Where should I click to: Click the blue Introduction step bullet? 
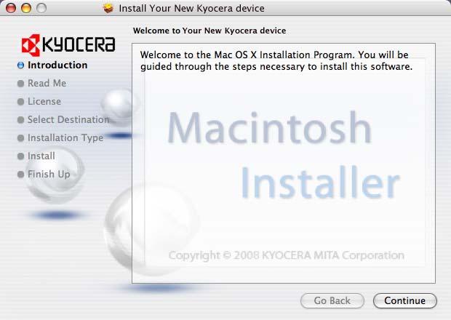click(x=20, y=65)
